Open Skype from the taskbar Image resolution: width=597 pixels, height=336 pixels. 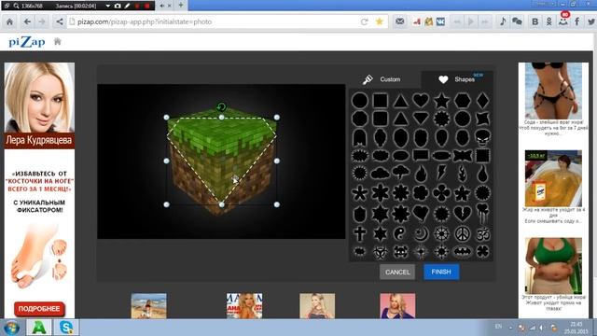point(66,328)
